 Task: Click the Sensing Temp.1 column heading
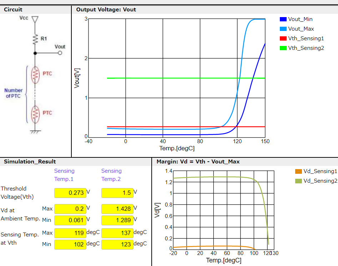(64, 175)
